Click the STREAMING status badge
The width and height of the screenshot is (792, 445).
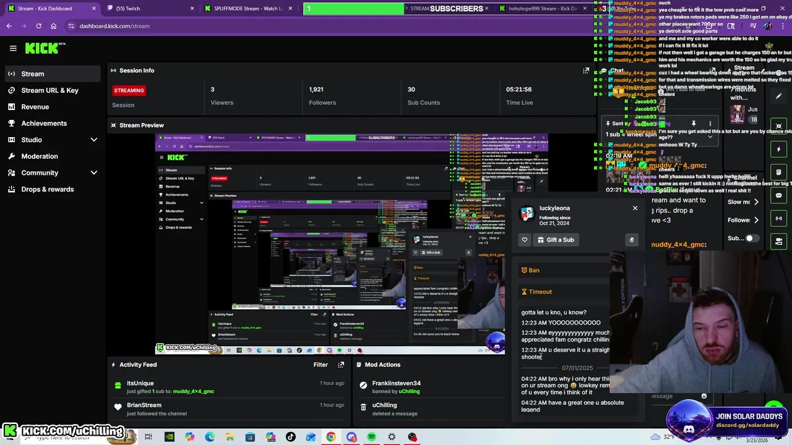tap(129, 90)
